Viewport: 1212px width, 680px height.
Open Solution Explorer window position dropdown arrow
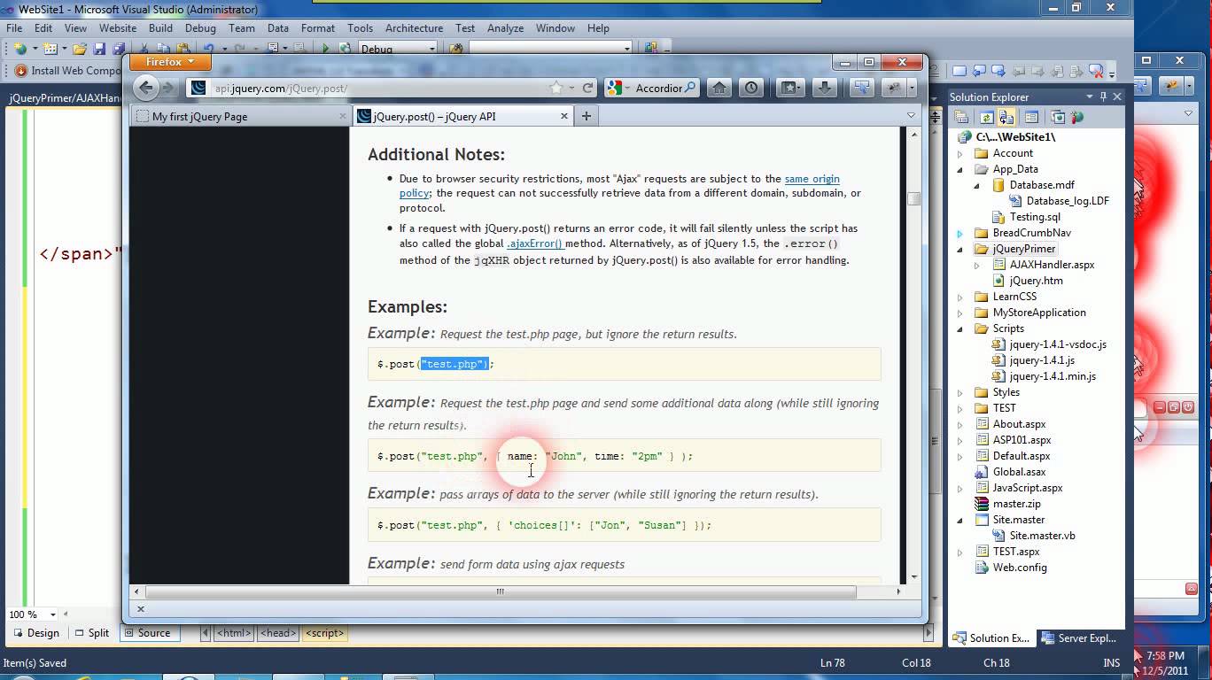pos(1090,97)
